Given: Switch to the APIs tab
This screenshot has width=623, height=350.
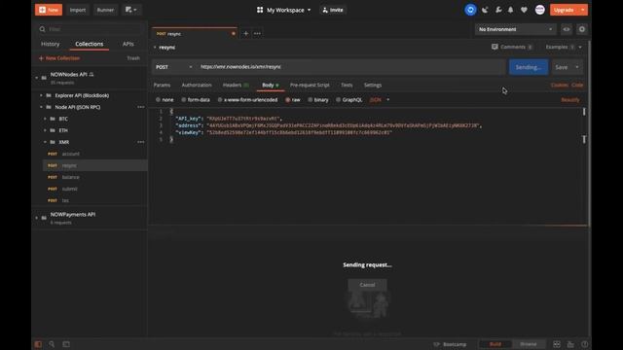Looking at the screenshot, I should pyautogui.click(x=128, y=44).
